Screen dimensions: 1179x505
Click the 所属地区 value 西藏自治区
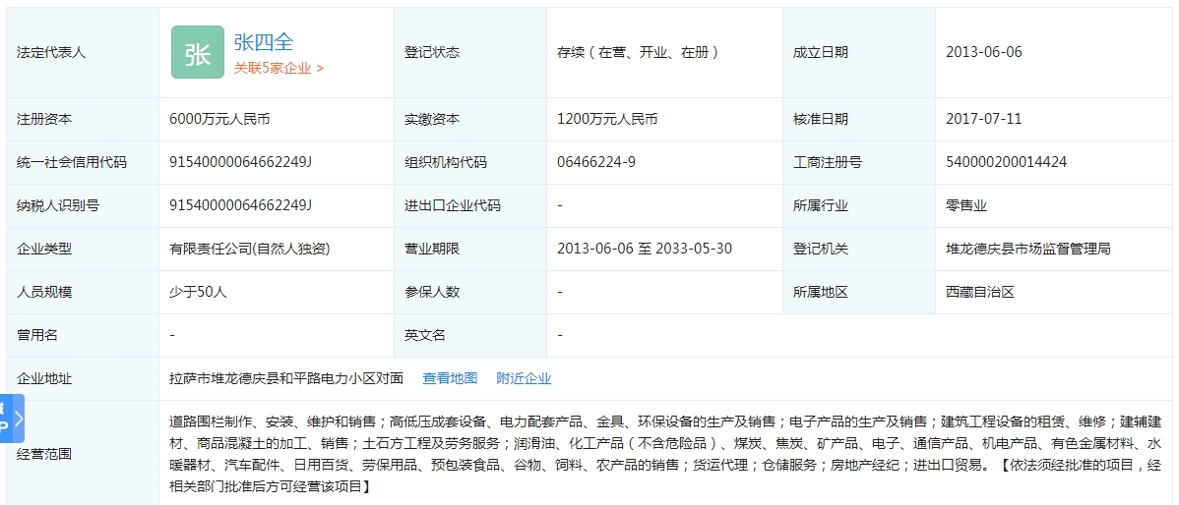[979, 292]
